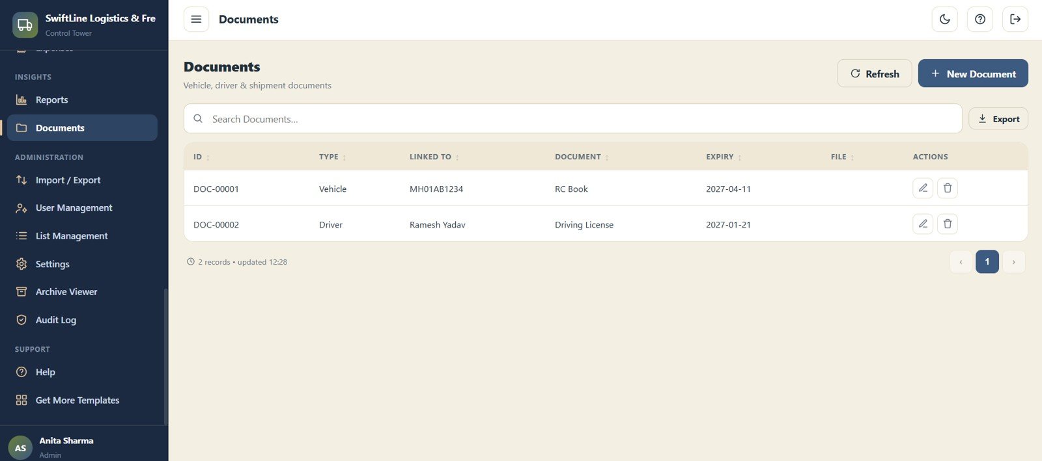Go to User Management
Image resolution: width=1042 pixels, height=461 pixels.
tap(82, 207)
